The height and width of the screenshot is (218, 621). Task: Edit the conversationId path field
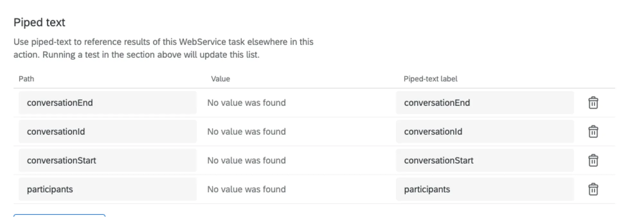coord(108,131)
